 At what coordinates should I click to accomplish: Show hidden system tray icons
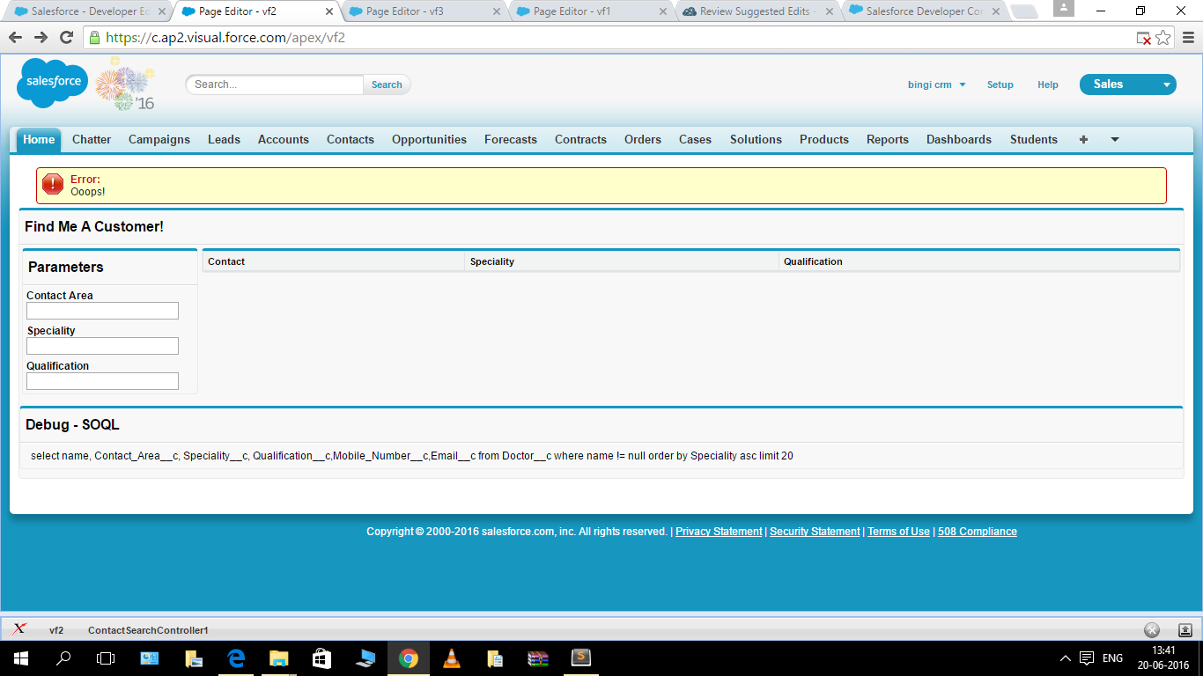[1066, 658]
